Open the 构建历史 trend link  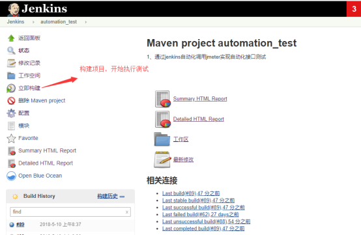(x=108, y=196)
